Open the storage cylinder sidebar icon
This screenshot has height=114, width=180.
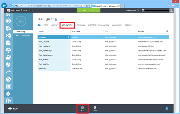click(8, 43)
